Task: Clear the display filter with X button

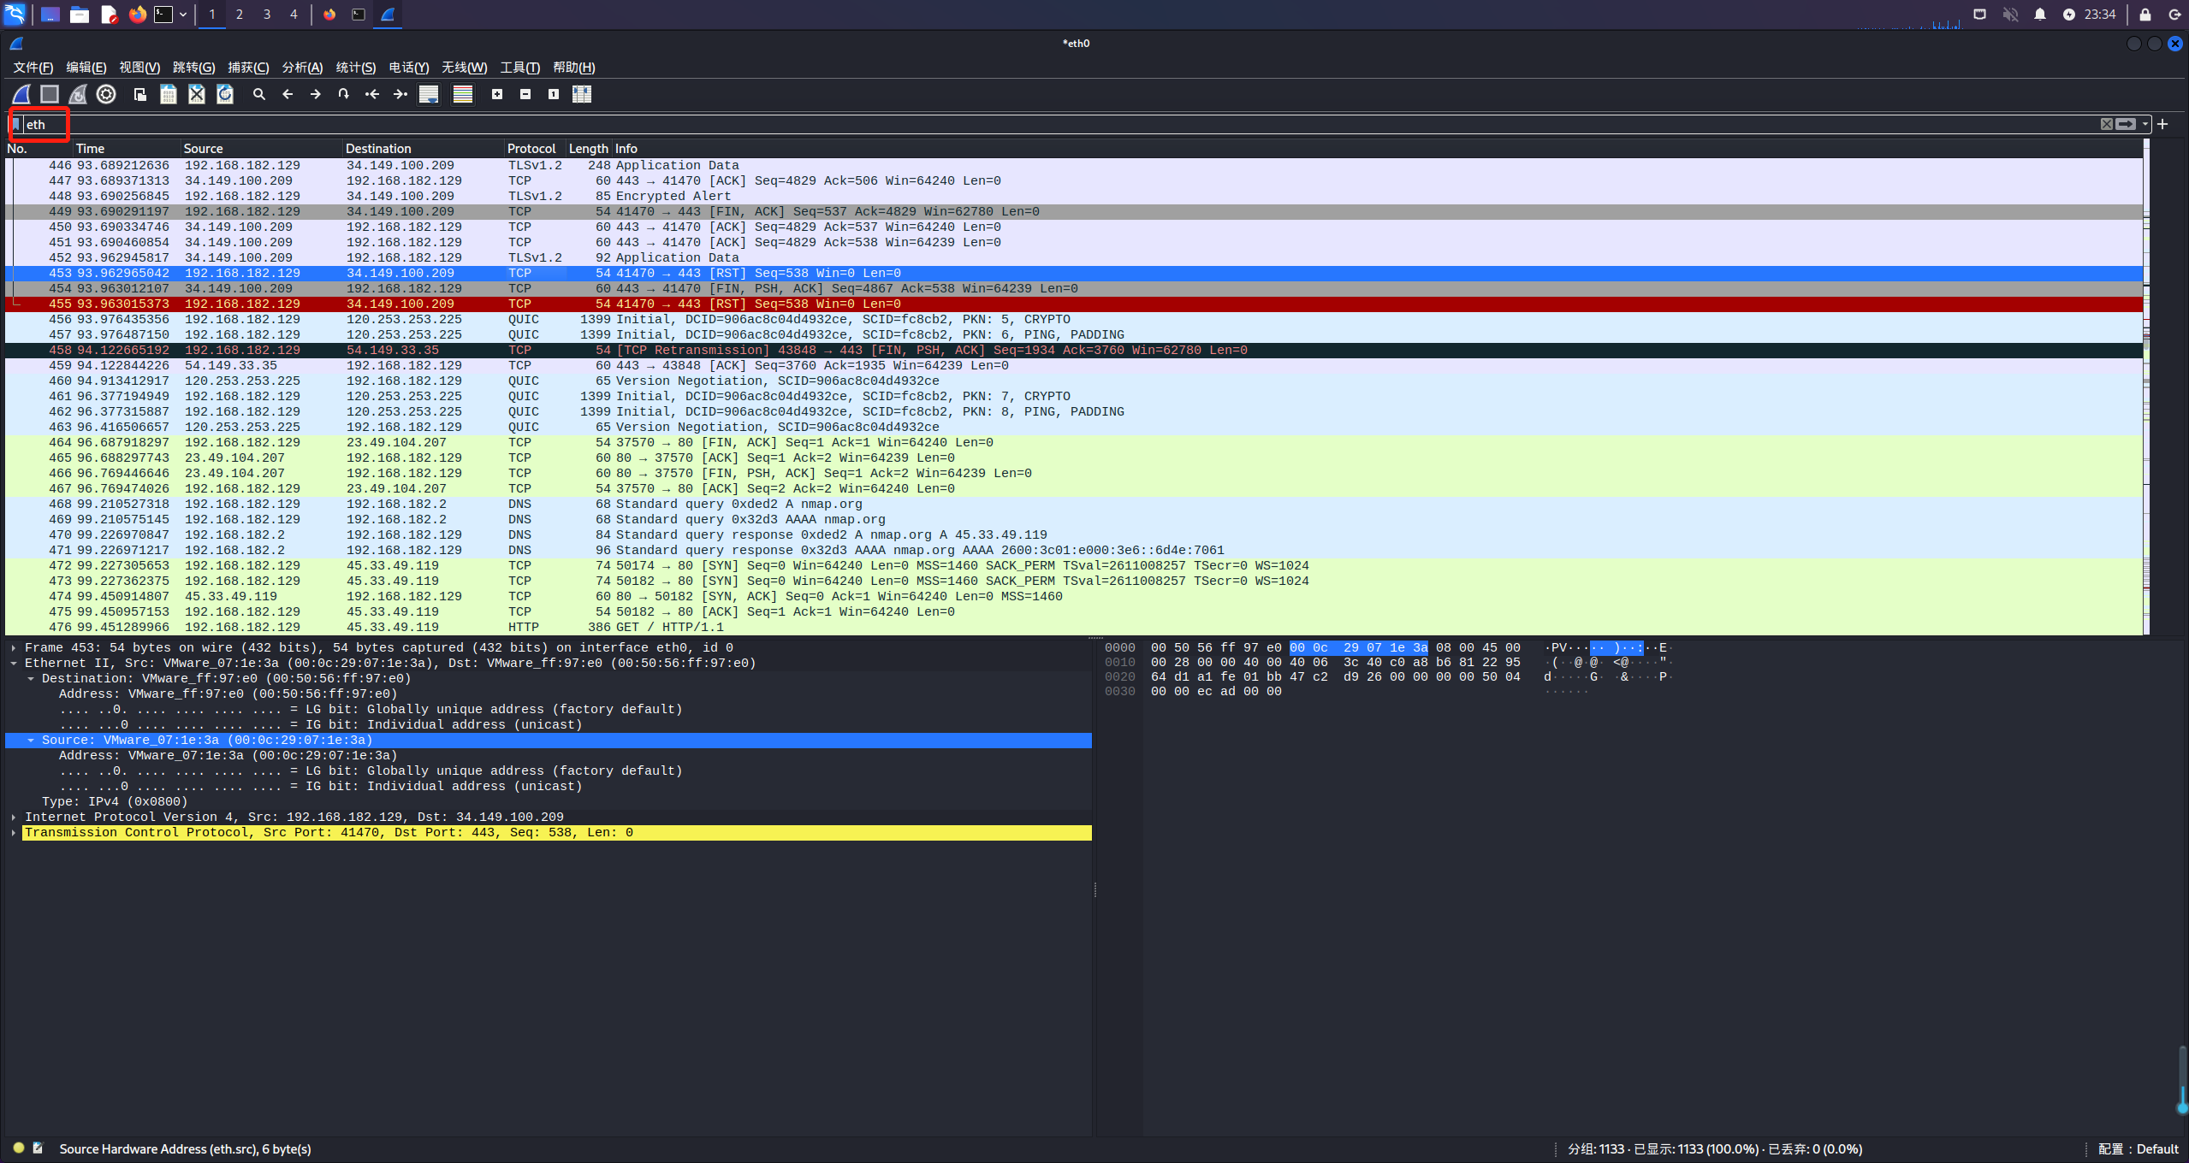Action: coord(2107,125)
